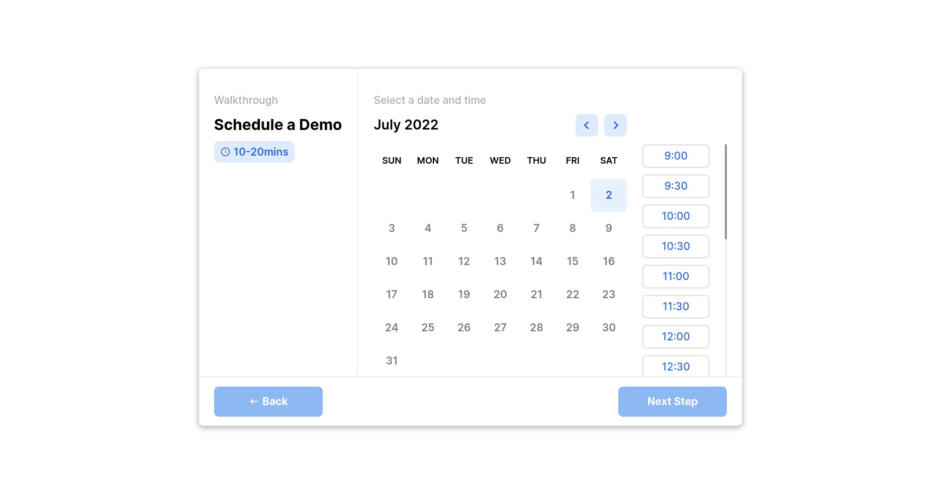Image resolution: width=941 pixels, height=494 pixels.
Task: Choose the 9:30 time slot
Action: (x=676, y=186)
